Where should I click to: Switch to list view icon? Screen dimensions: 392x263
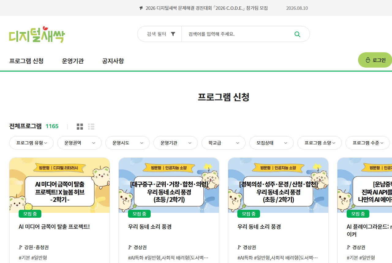tap(91, 127)
